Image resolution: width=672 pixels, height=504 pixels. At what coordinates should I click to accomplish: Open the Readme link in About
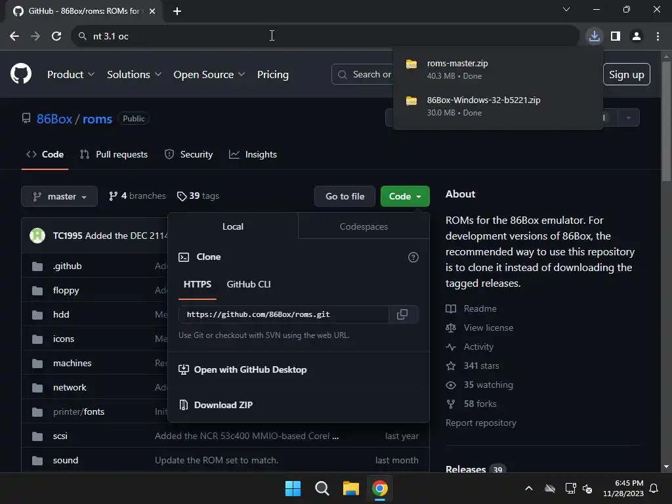pyautogui.click(x=471, y=308)
